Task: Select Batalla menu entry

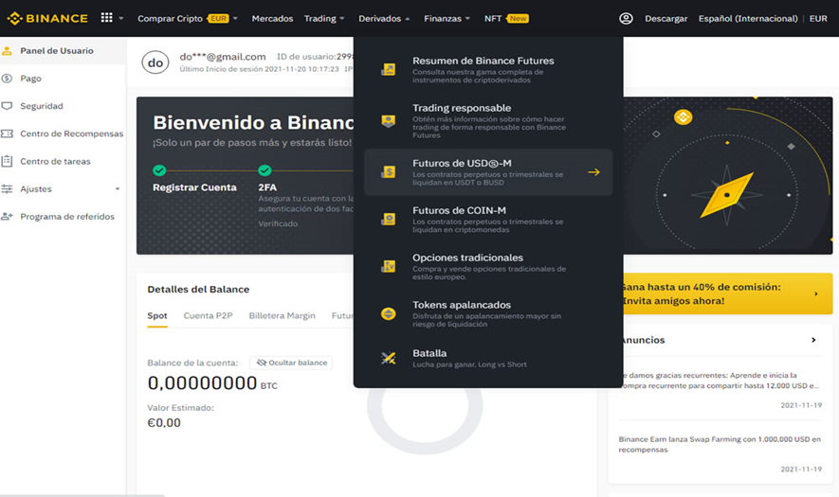Action: coord(488,358)
